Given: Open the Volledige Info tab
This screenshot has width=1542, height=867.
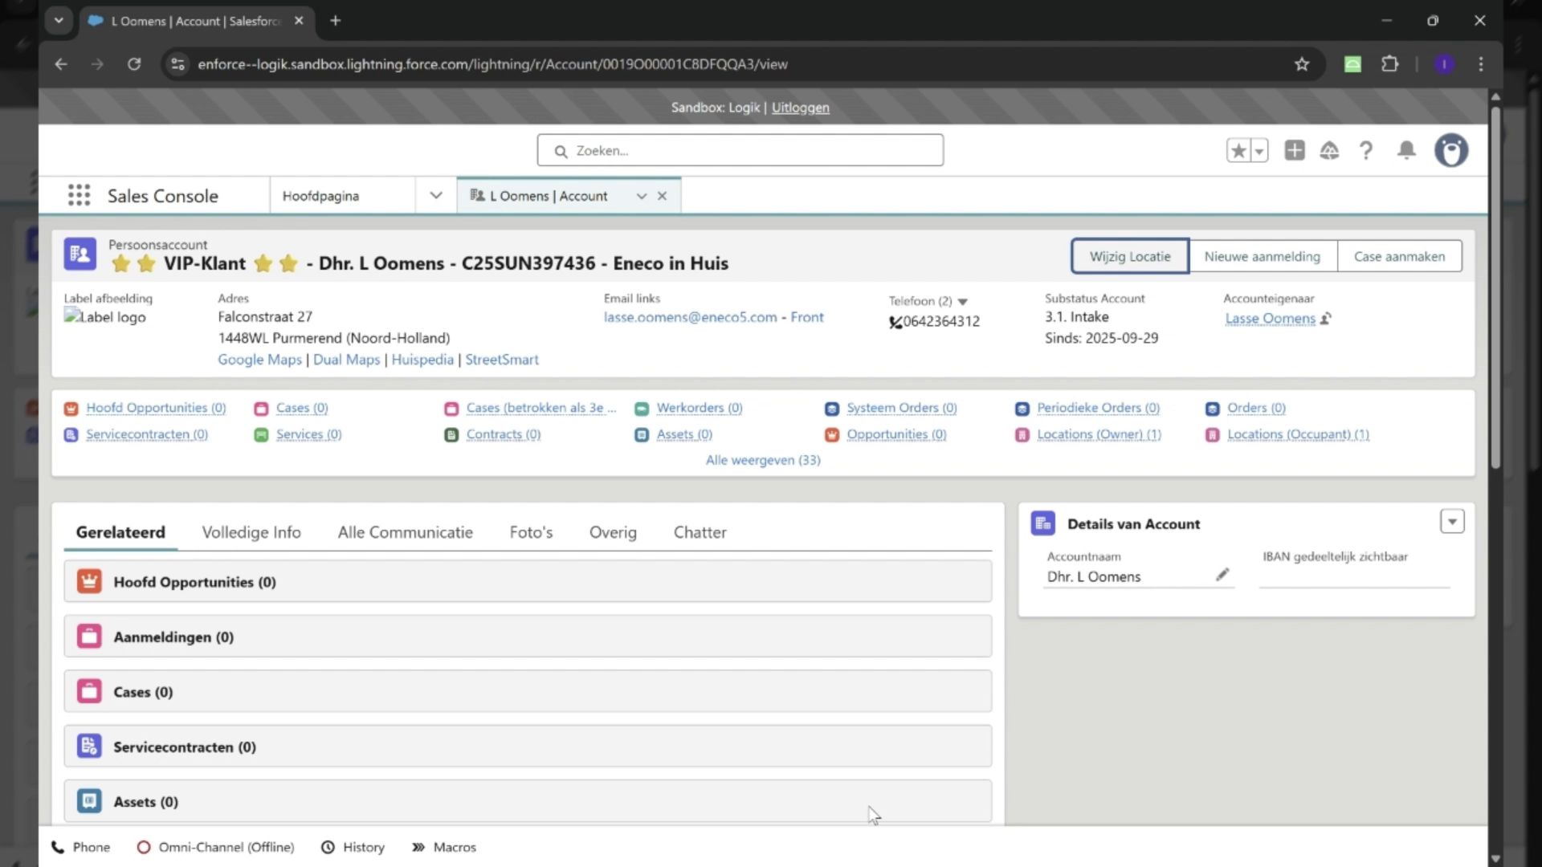Looking at the screenshot, I should click(251, 531).
